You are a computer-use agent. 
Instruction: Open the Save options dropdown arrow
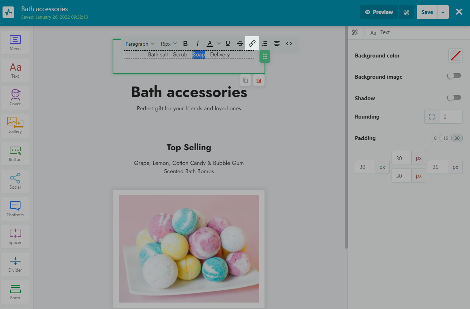443,12
